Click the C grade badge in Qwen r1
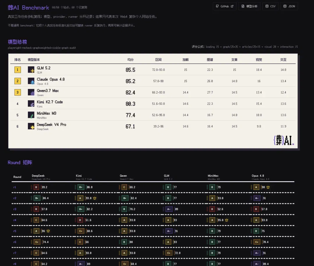Viewport: 314px width, 266px height. 124,187
